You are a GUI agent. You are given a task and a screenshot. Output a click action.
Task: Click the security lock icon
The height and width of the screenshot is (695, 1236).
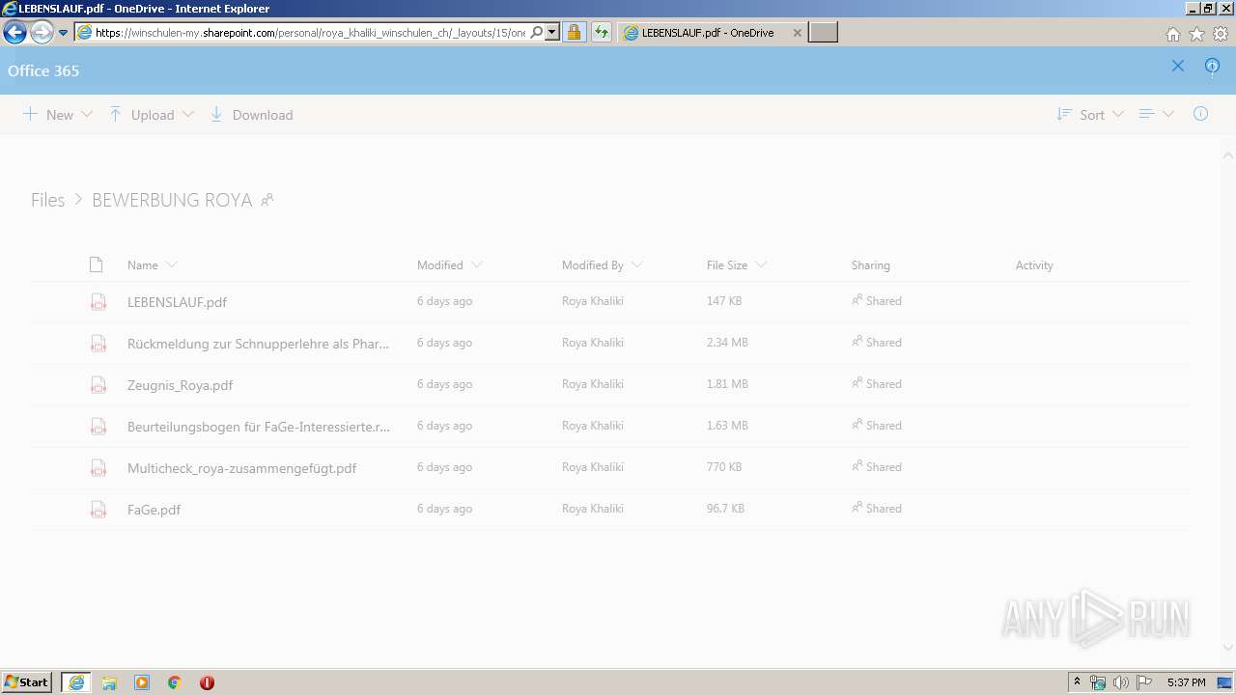click(574, 33)
